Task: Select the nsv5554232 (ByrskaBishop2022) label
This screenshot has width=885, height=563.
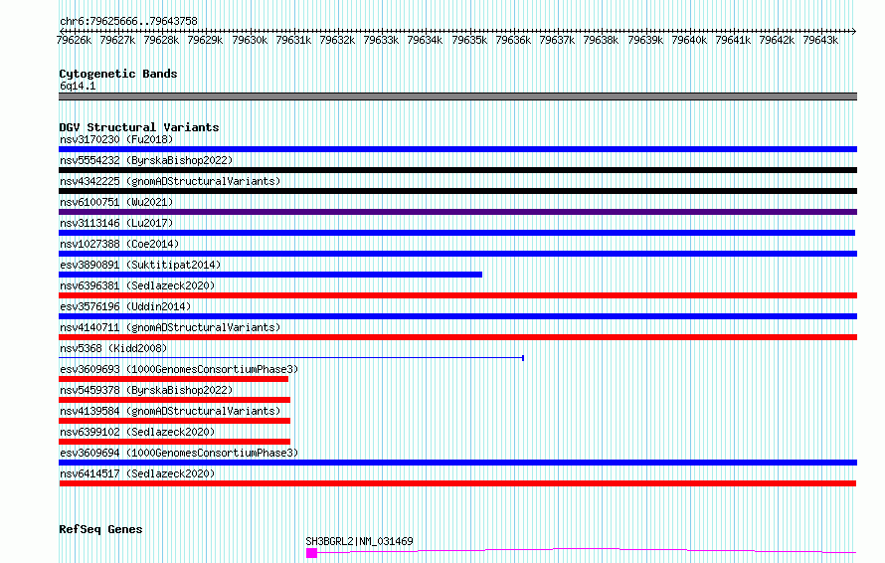Action: point(146,160)
